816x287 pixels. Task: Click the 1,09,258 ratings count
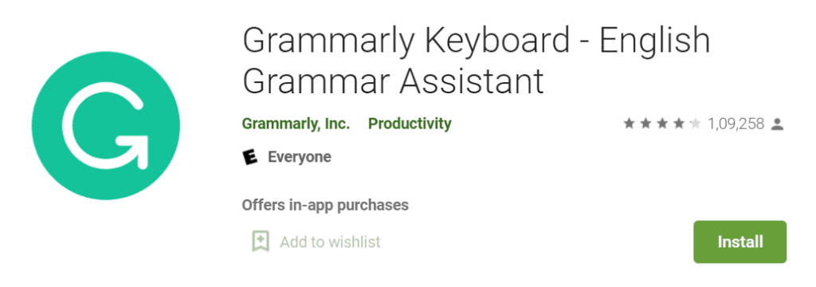point(736,124)
